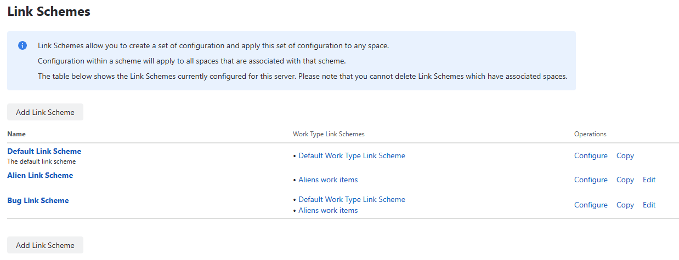Open Default Work Type Link Scheme in Default row
The height and width of the screenshot is (260, 679).
[352, 155]
